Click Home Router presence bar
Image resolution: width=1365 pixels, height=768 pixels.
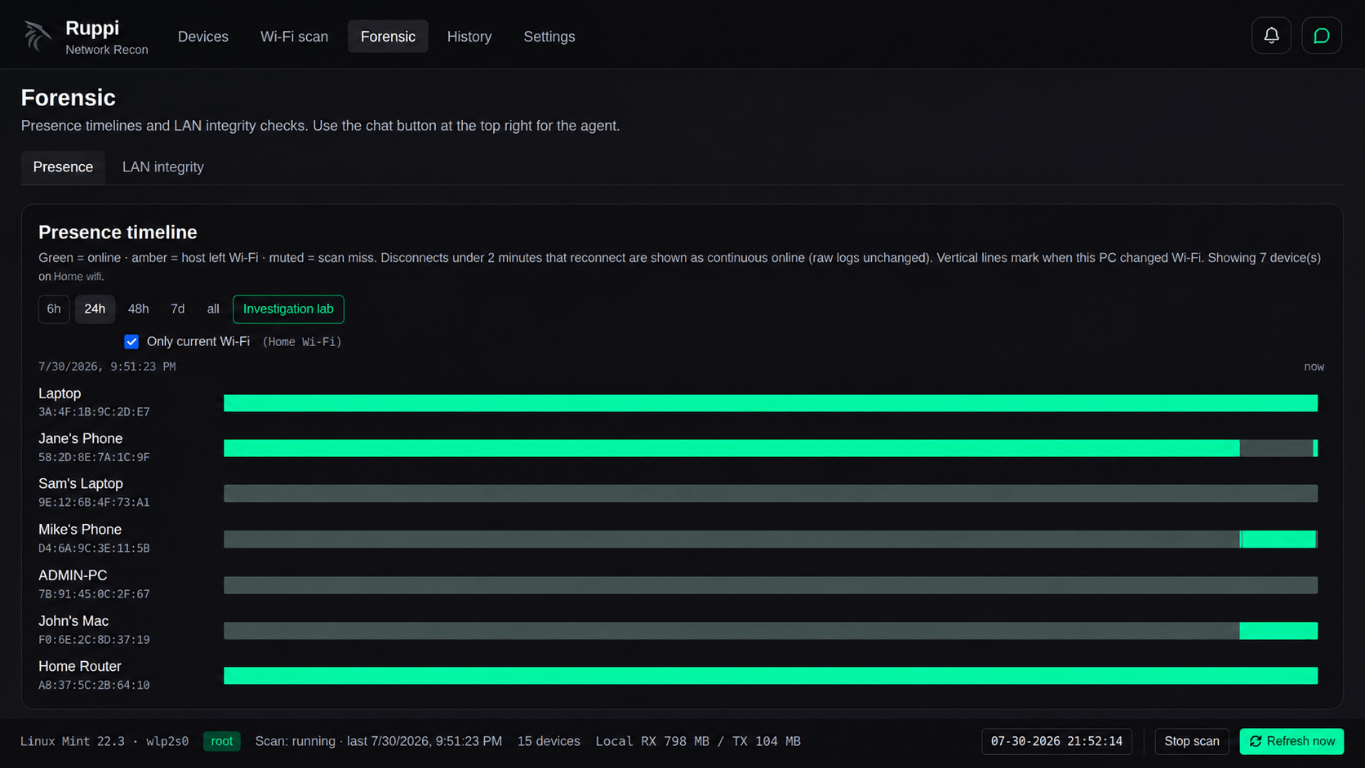tap(771, 676)
